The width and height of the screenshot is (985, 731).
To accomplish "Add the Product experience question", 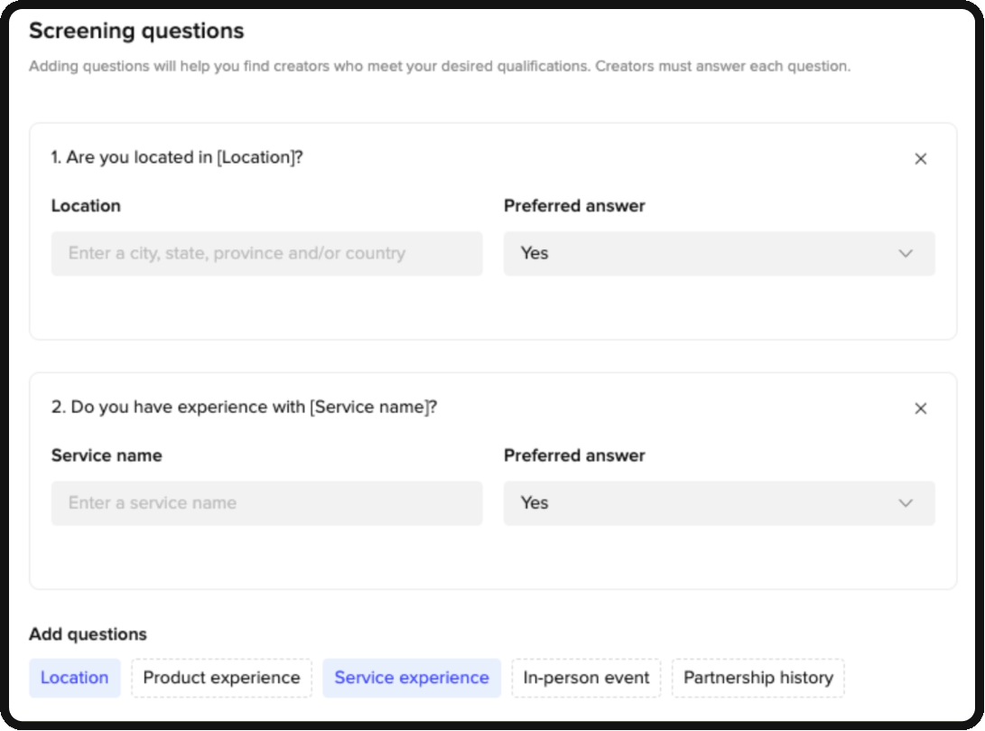I will (x=221, y=678).
